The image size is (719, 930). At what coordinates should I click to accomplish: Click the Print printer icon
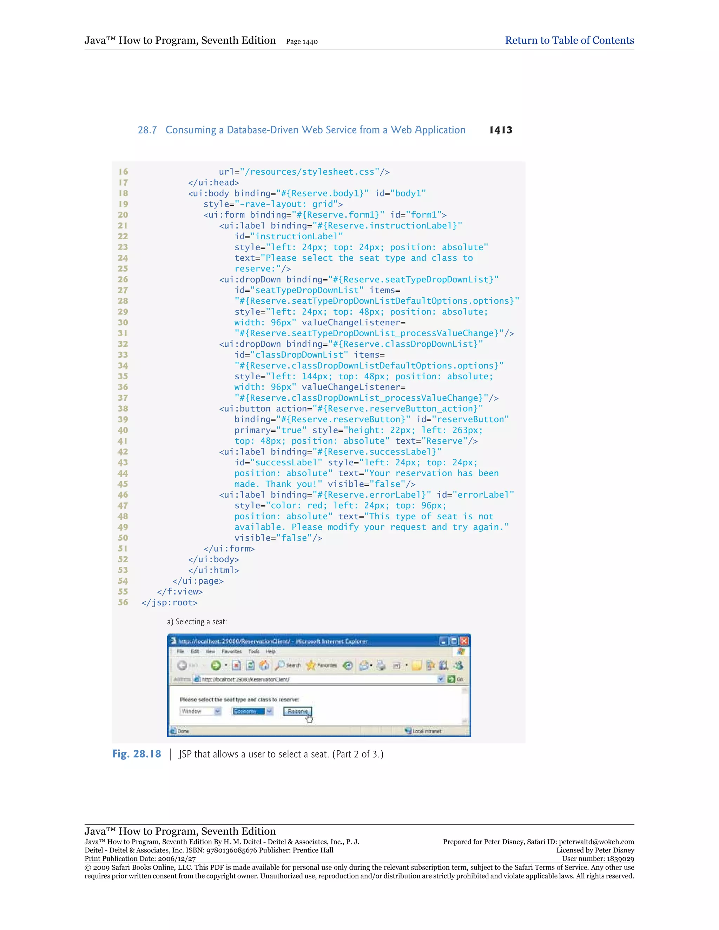[x=381, y=665]
